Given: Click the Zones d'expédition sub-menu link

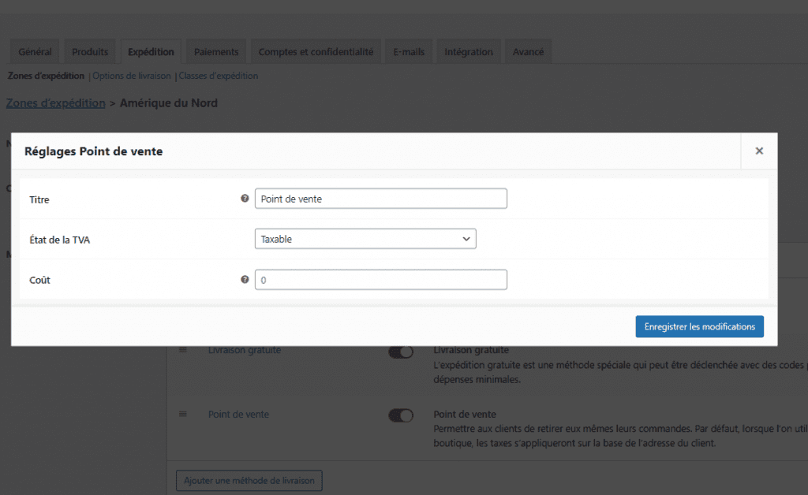Looking at the screenshot, I should click(x=46, y=76).
